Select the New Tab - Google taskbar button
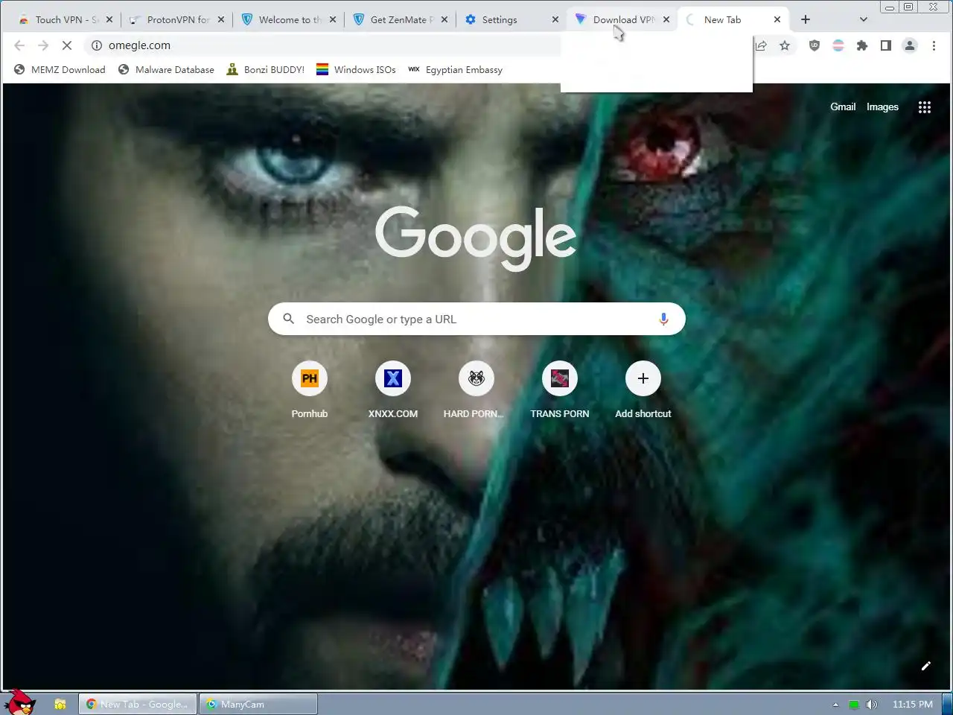Viewport: 953px width, 715px height. coord(138,704)
